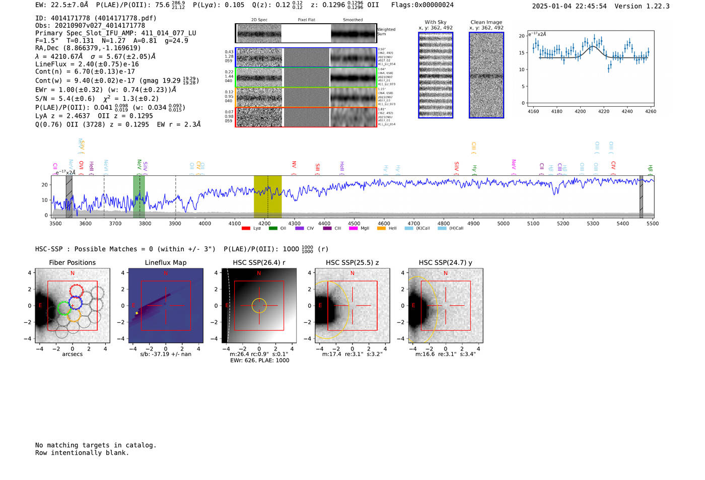The height and width of the screenshot is (480, 705).
Task: Click the blue fiber circle in Fiber Positions
Action: tap(75, 303)
